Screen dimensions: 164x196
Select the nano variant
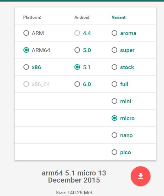[114, 135]
